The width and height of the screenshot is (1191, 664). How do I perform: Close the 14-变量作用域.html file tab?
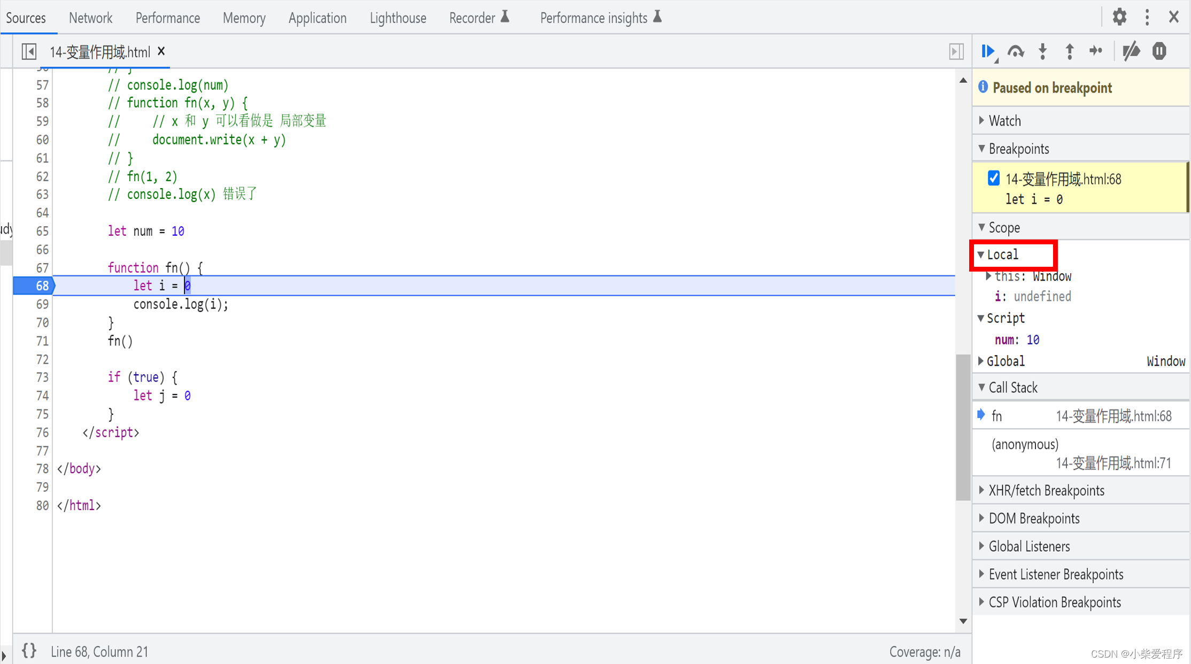(x=161, y=51)
